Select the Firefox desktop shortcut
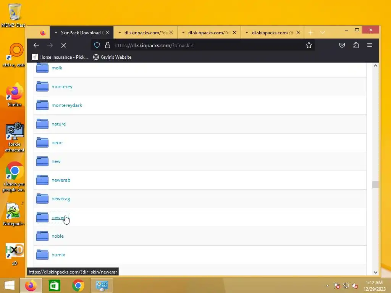391x293 pixels. (15, 95)
